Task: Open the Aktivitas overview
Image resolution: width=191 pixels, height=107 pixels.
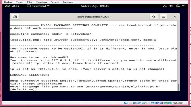Action: (x=12, y=6)
